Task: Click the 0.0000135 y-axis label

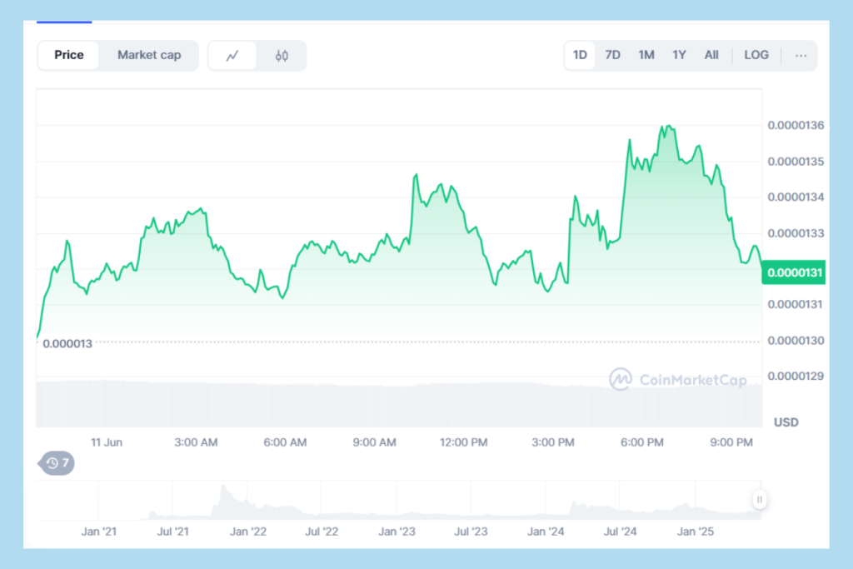Action: 796,162
